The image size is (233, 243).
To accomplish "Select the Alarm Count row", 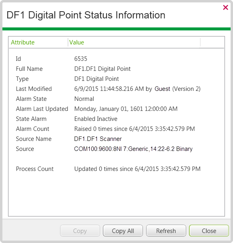I will click(116, 129).
